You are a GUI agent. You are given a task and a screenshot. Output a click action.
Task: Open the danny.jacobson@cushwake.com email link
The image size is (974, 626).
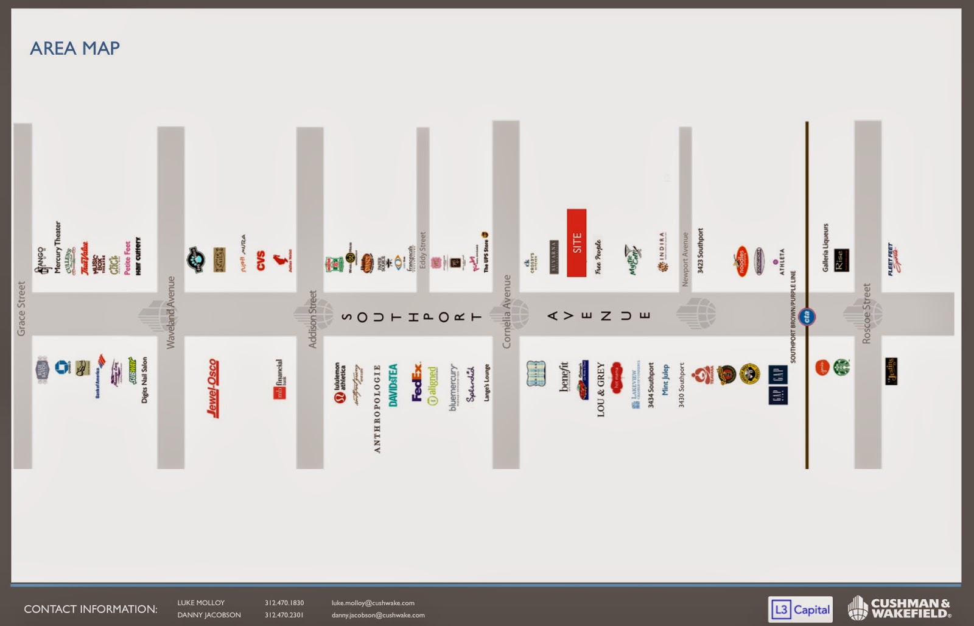pyautogui.click(x=378, y=615)
